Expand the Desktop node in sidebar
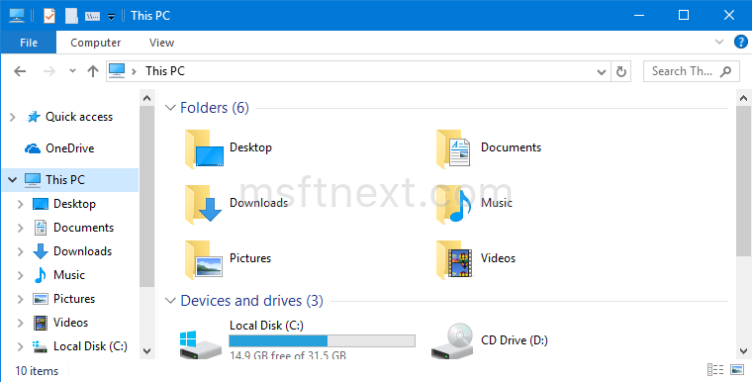The width and height of the screenshot is (752, 382). coord(20,204)
